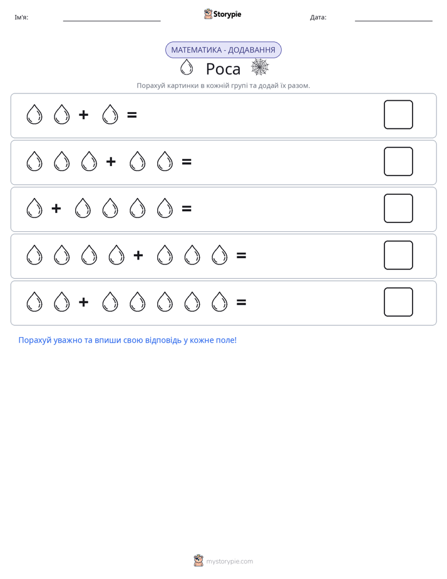Click the Роса title text
This screenshot has width=447, height=579.
(x=223, y=69)
